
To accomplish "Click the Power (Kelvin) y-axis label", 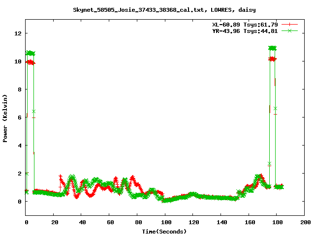I will click(5, 118).
